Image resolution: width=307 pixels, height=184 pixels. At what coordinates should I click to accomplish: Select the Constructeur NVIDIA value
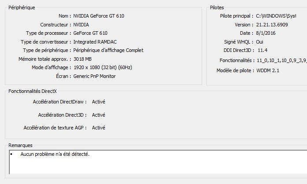81,25
